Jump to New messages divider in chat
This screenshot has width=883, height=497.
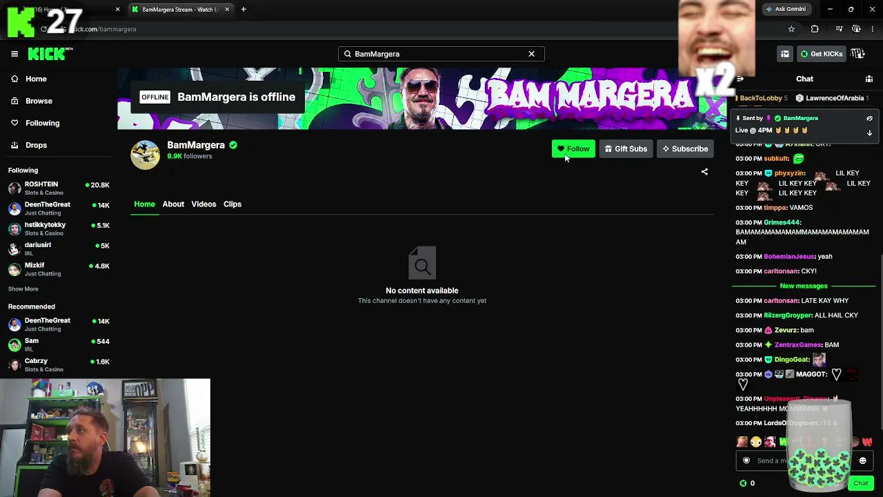pyautogui.click(x=804, y=286)
